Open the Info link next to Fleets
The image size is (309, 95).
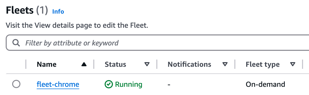click(x=58, y=12)
